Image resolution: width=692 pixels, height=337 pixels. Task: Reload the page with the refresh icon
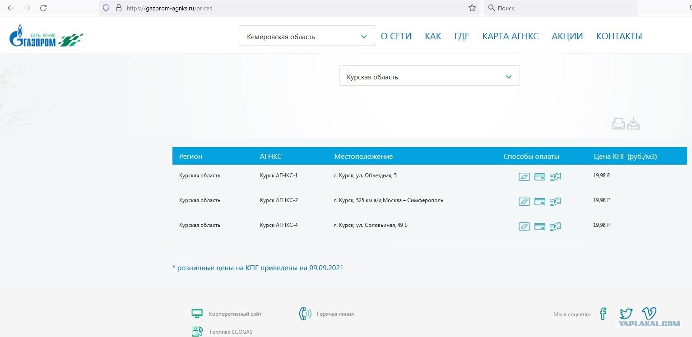tap(43, 8)
